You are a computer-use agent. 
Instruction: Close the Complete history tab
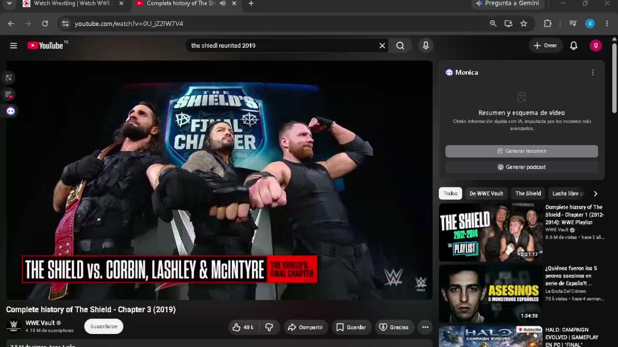(234, 3)
